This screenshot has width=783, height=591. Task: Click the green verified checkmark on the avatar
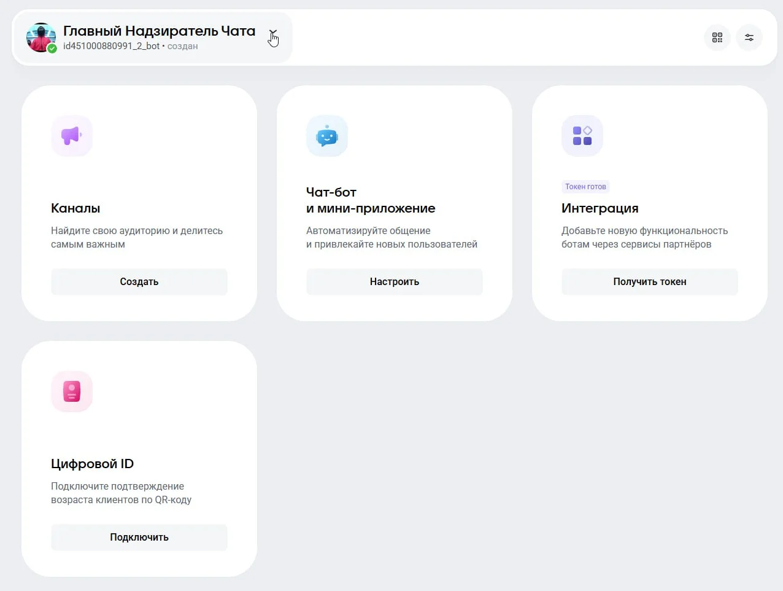52,49
